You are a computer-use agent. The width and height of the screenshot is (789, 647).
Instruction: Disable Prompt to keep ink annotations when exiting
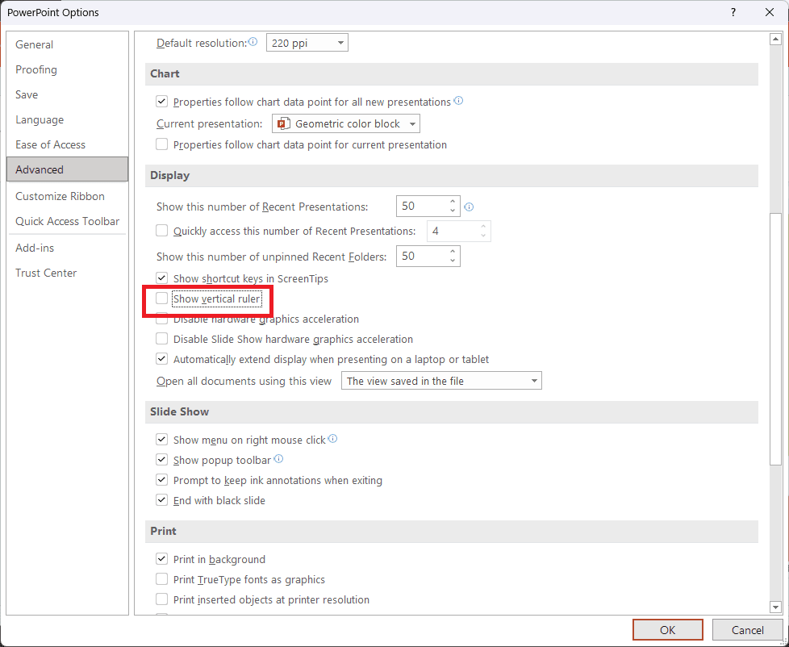pyautogui.click(x=161, y=479)
